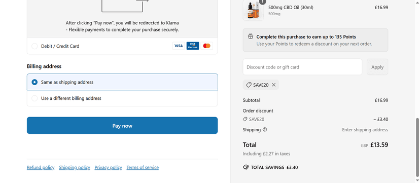Open the Shipping policy link

click(x=75, y=167)
